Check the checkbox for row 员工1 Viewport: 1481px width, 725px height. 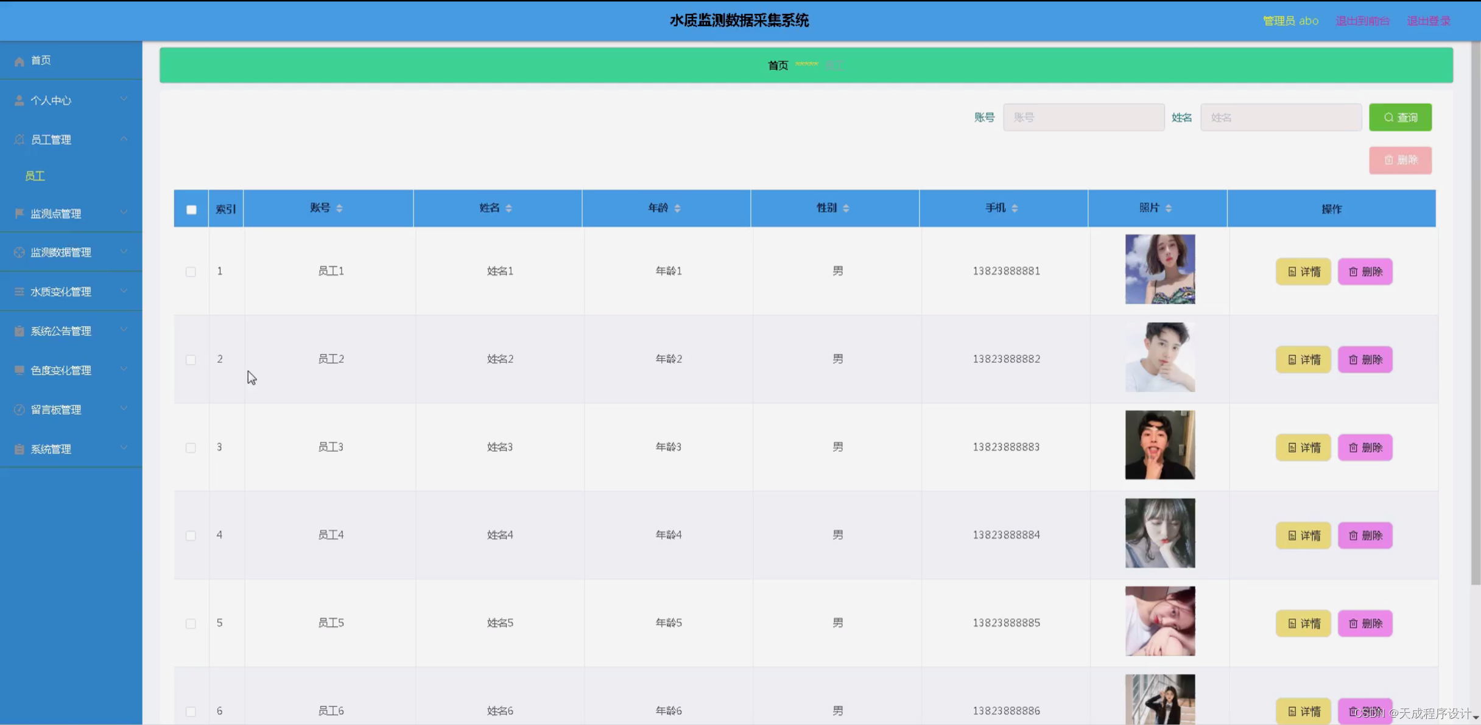point(191,271)
